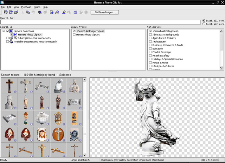
Task: Click the angel statue preview image
Action: point(157,117)
